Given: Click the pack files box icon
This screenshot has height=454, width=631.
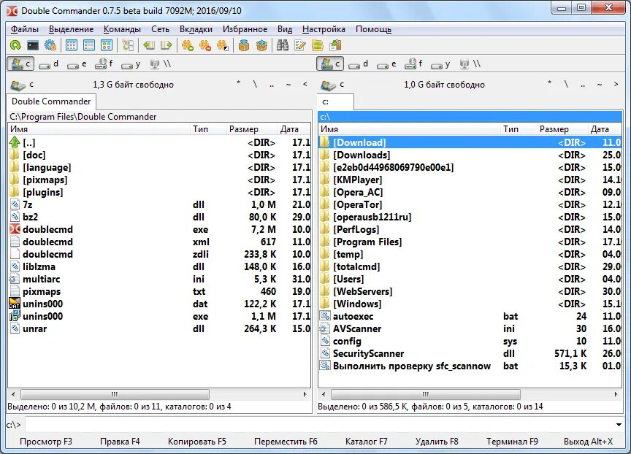Looking at the screenshot, I should pos(243,45).
